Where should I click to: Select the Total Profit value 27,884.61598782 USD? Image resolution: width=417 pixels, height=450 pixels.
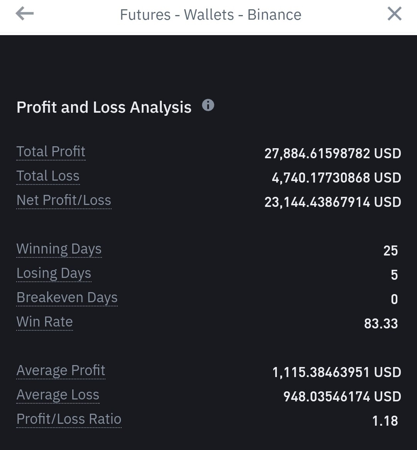(332, 153)
